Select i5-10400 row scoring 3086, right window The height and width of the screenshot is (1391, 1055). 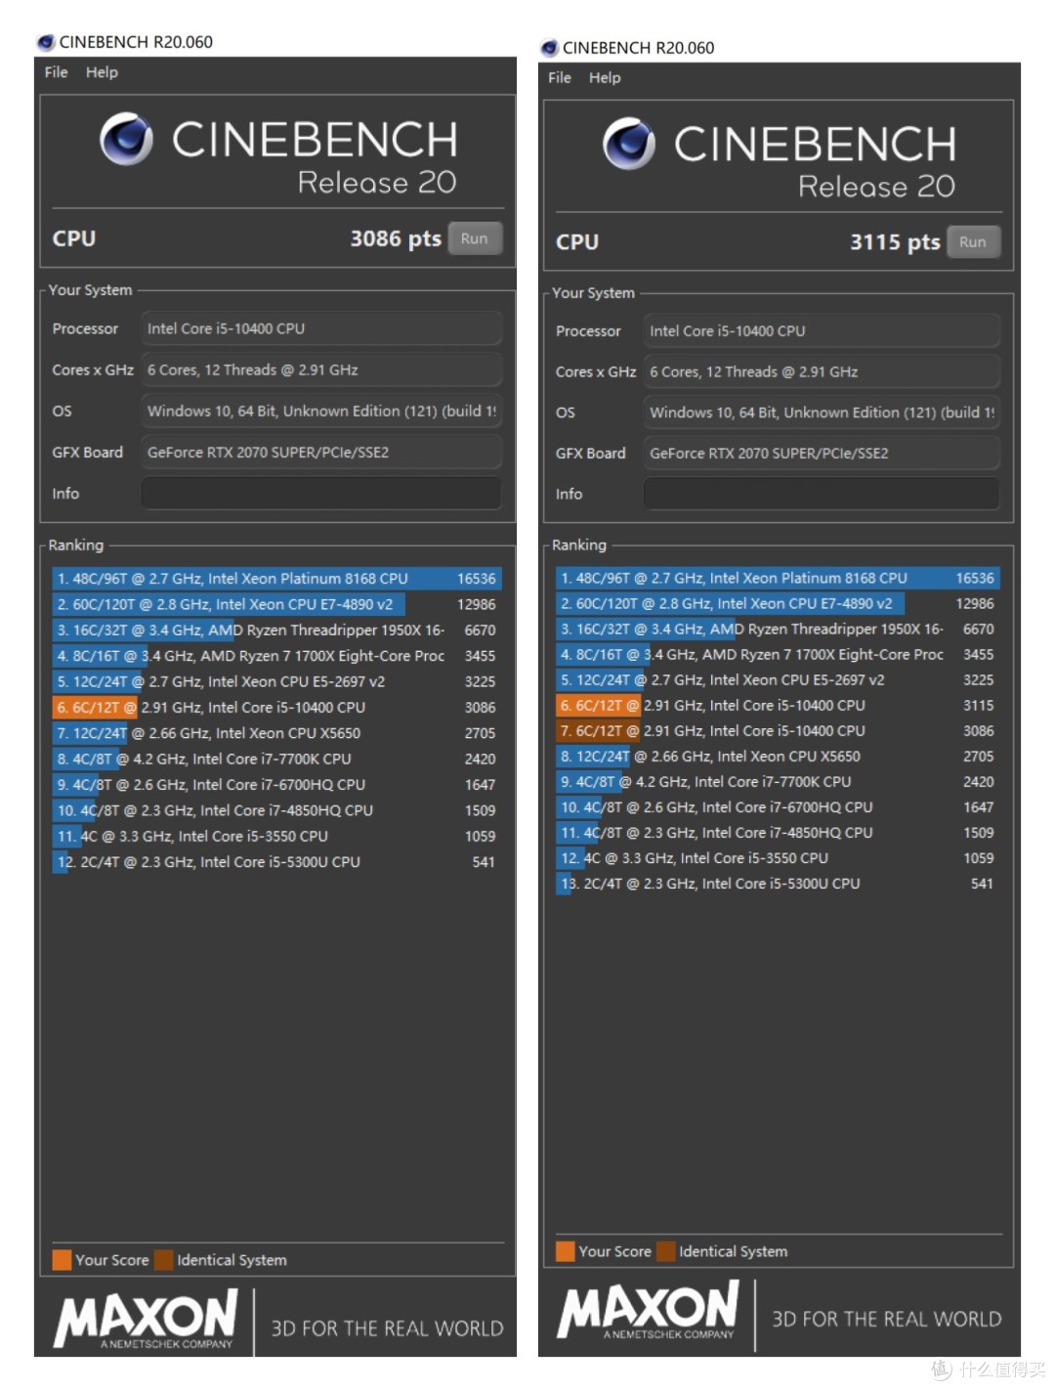(778, 730)
